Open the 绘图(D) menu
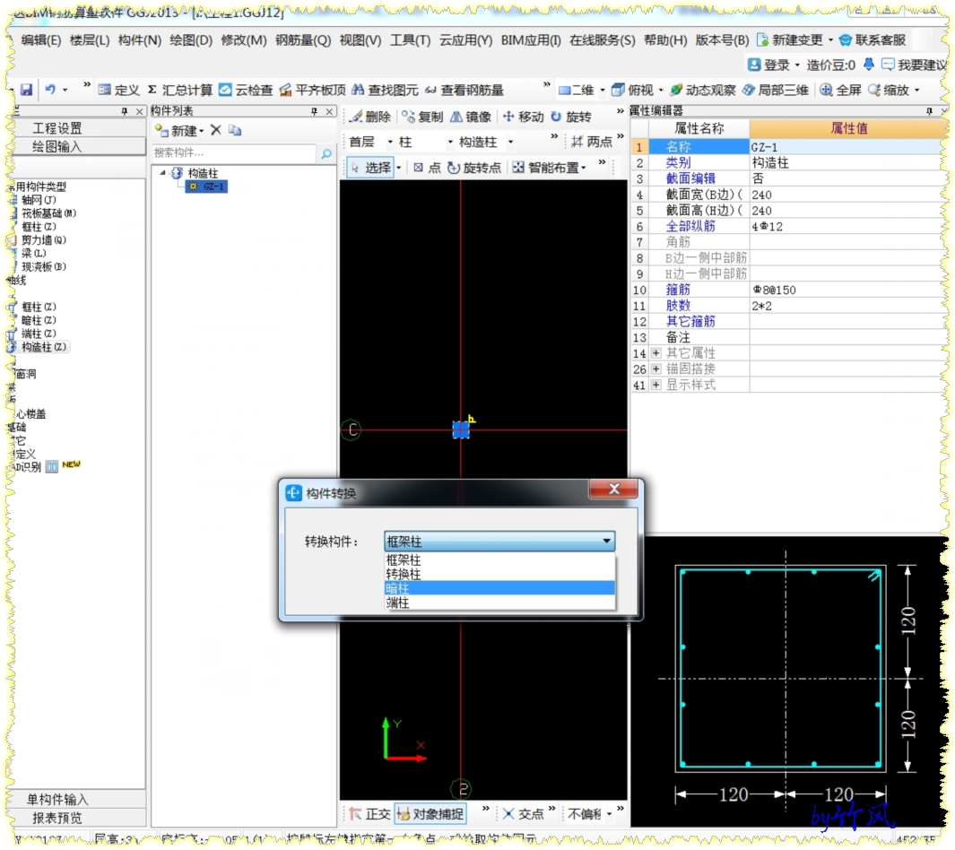Image resolution: width=955 pixels, height=850 pixels. click(x=191, y=39)
